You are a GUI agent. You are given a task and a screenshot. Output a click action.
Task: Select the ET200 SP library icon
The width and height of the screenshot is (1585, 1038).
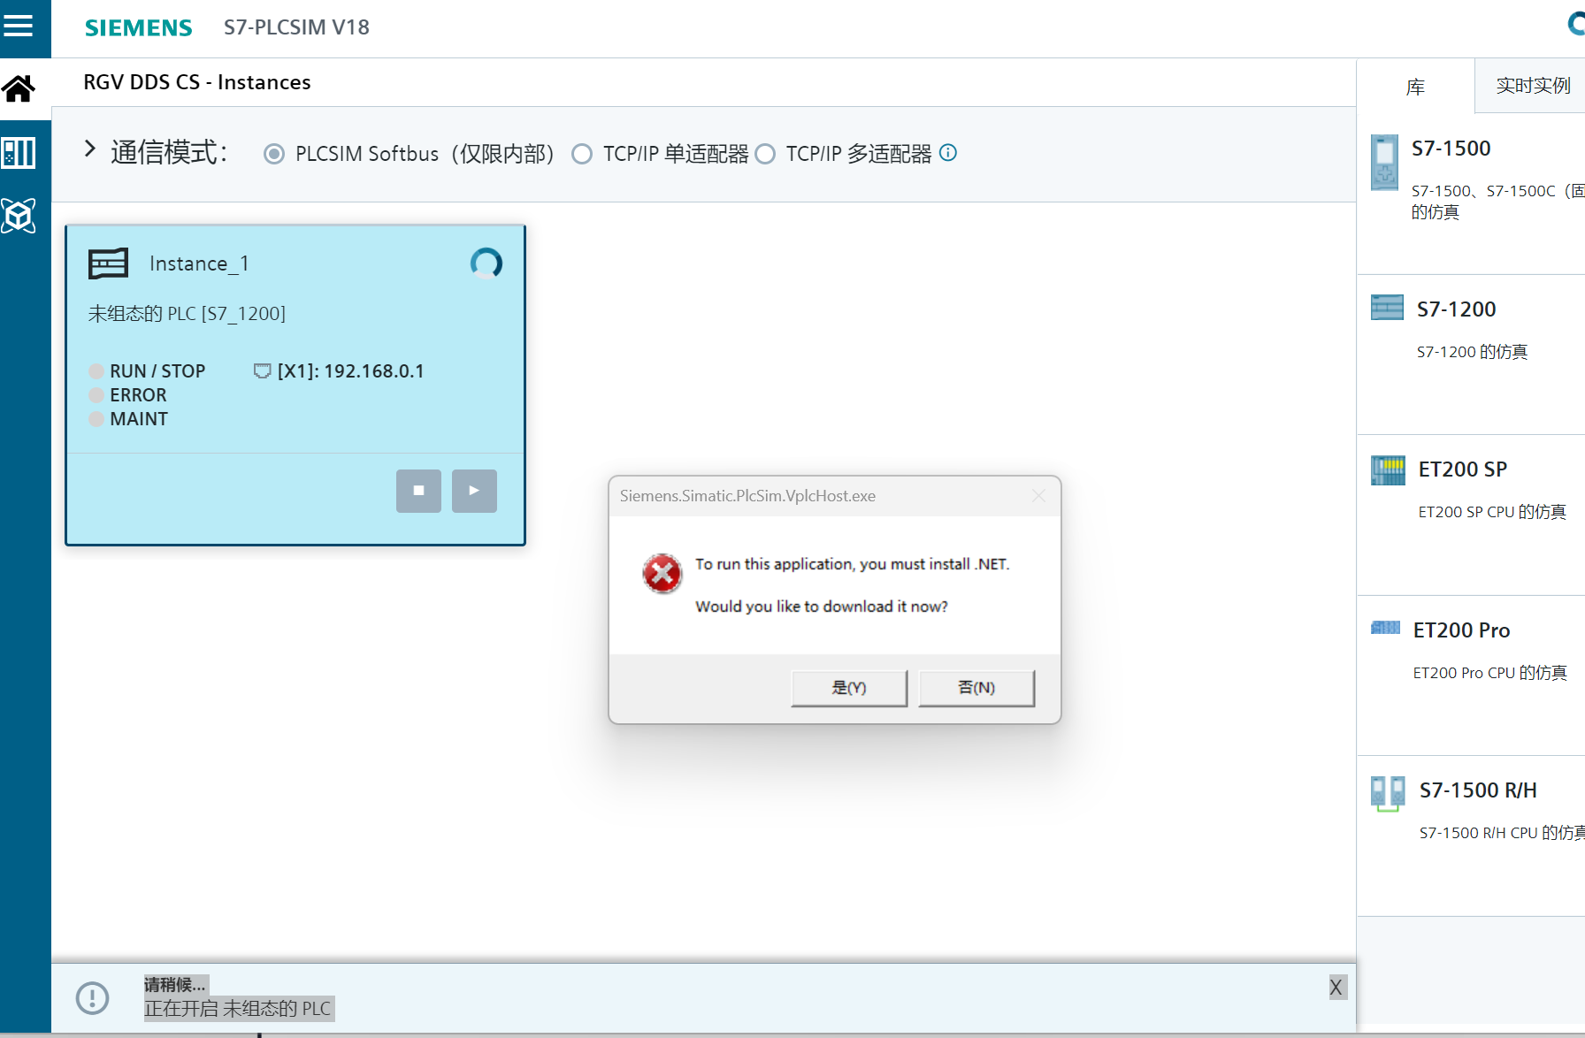pyautogui.click(x=1388, y=470)
